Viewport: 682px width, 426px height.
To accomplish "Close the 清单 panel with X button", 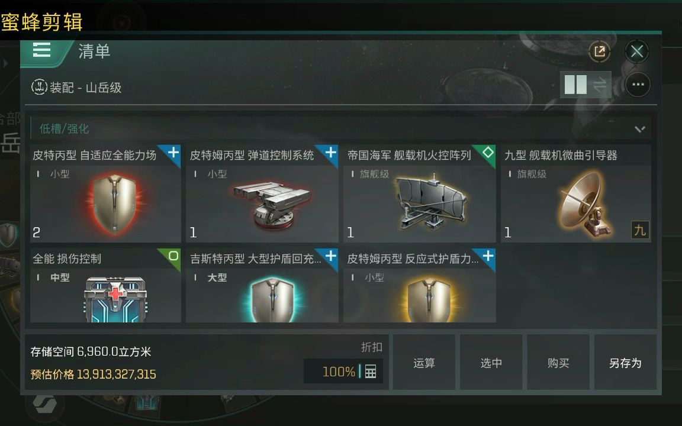I will click(637, 51).
